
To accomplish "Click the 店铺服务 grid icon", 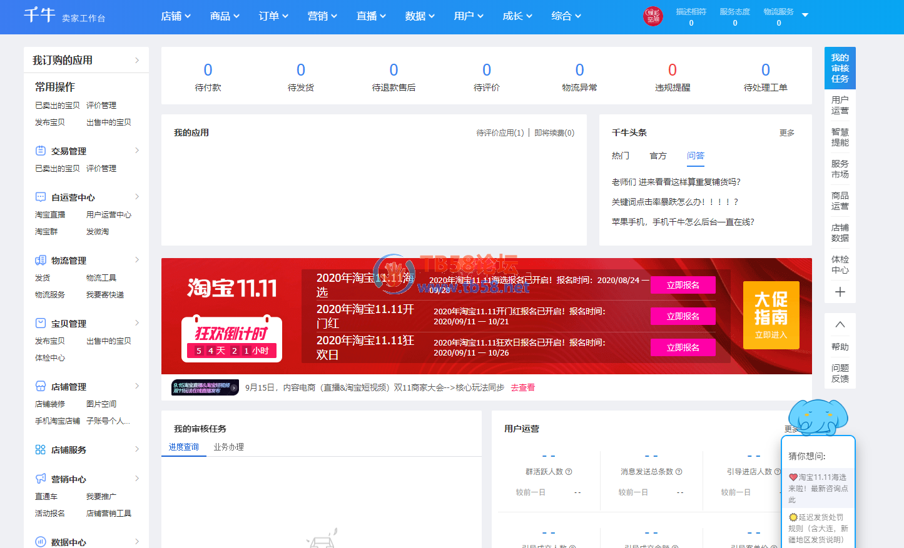I will [x=41, y=449].
